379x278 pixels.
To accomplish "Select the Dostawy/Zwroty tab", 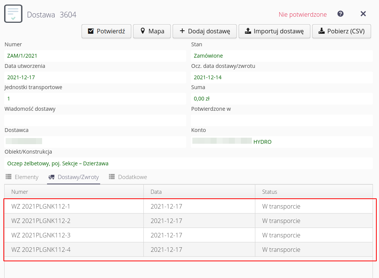I will click(x=74, y=177).
